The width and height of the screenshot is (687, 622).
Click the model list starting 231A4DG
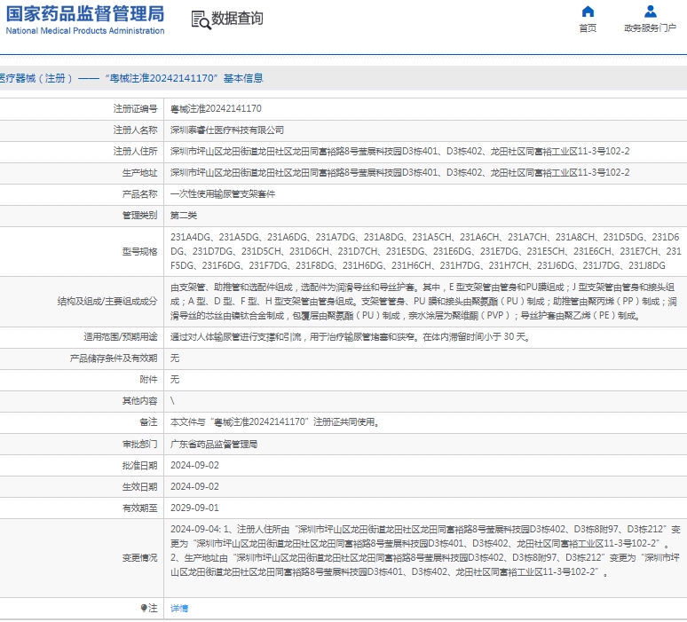click(426, 251)
